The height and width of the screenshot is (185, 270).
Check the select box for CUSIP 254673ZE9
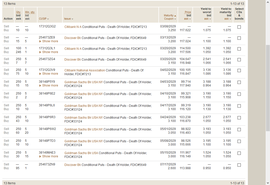pyautogui.click(x=239, y=38)
